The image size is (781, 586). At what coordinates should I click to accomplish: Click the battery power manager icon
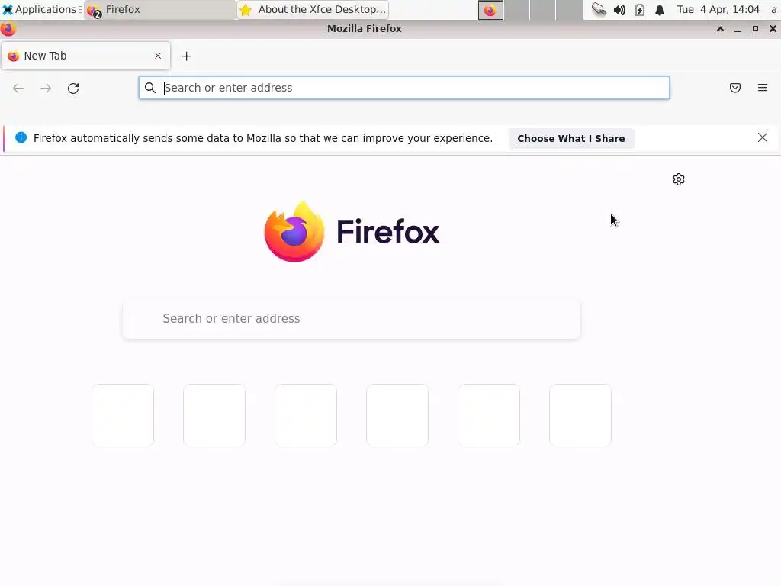[x=640, y=10]
